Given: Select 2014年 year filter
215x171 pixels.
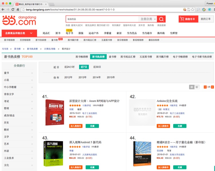Looking at the screenshot, I should (x=97, y=77).
